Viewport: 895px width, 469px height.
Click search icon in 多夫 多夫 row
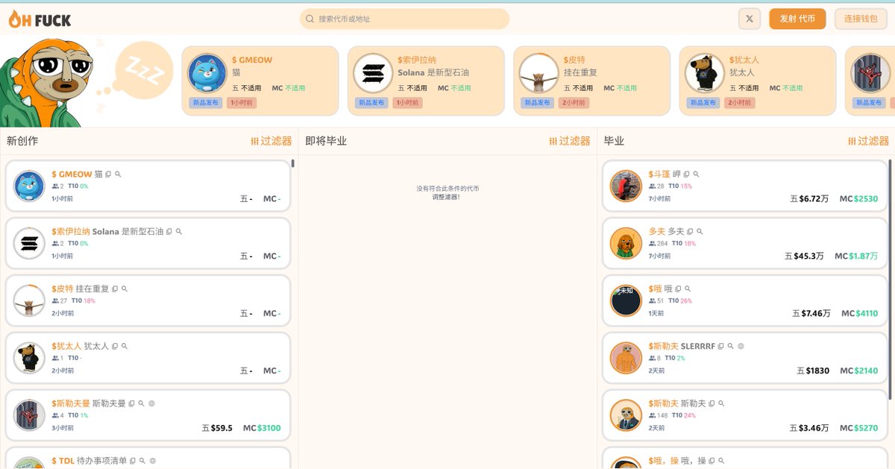point(700,232)
